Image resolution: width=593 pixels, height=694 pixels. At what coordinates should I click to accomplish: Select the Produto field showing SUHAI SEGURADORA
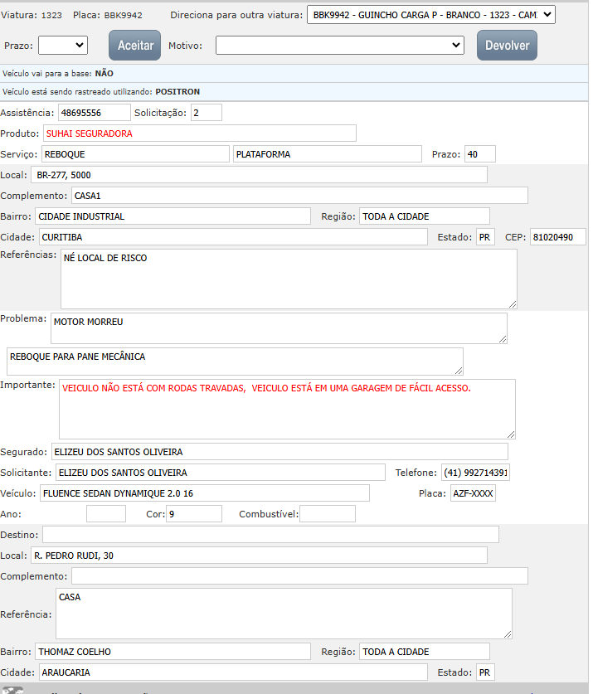(x=199, y=133)
